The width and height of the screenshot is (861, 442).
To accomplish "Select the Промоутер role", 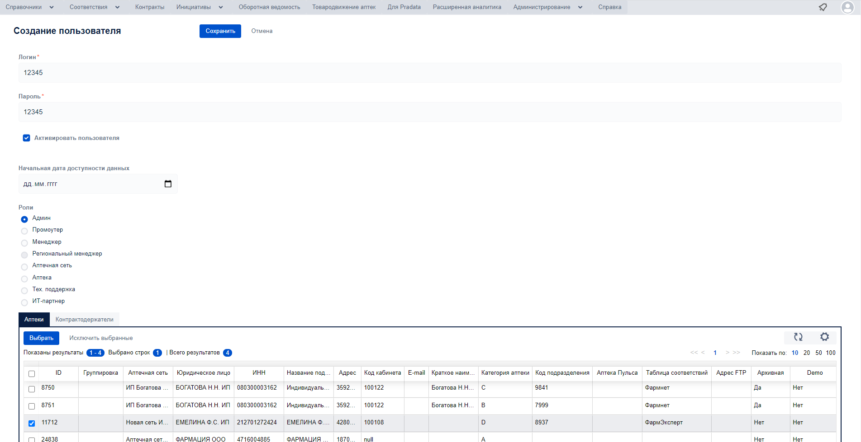I will click(24, 231).
